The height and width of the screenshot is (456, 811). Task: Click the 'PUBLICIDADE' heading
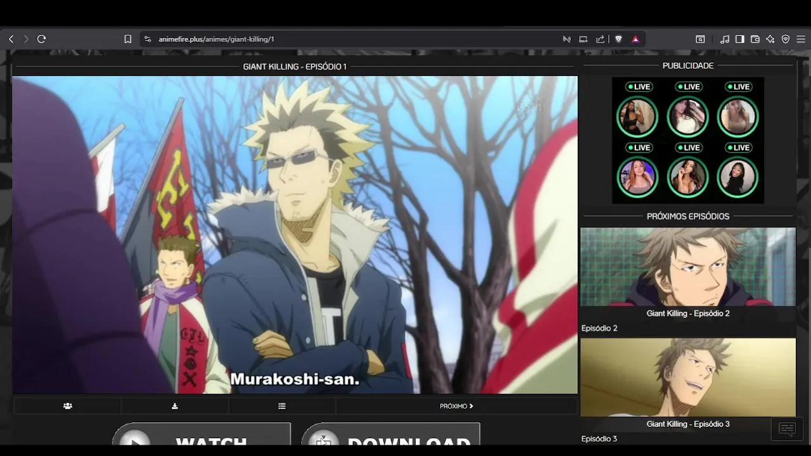point(688,66)
